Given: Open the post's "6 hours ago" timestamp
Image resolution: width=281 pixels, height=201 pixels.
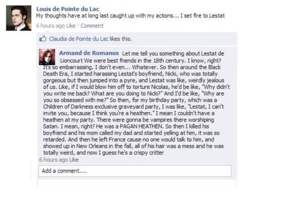Looking at the screenshot, I should (50, 26).
